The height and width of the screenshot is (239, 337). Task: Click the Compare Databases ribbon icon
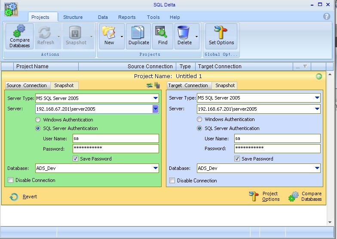pyautogui.click(x=19, y=36)
